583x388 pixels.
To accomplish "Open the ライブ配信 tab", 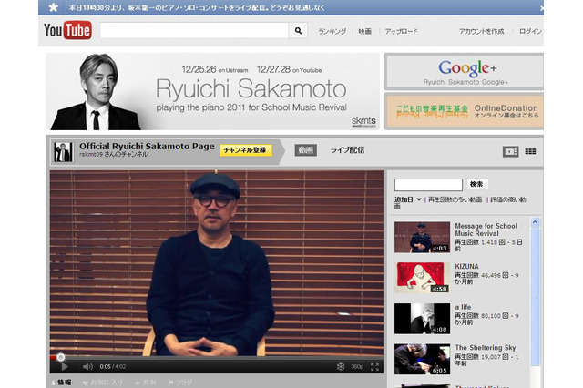I will [x=347, y=149].
